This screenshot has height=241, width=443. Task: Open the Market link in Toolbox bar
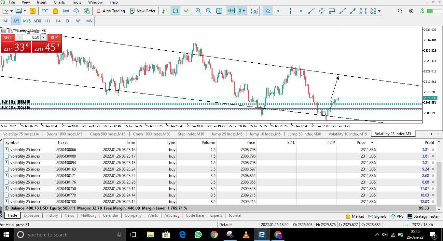point(355,216)
